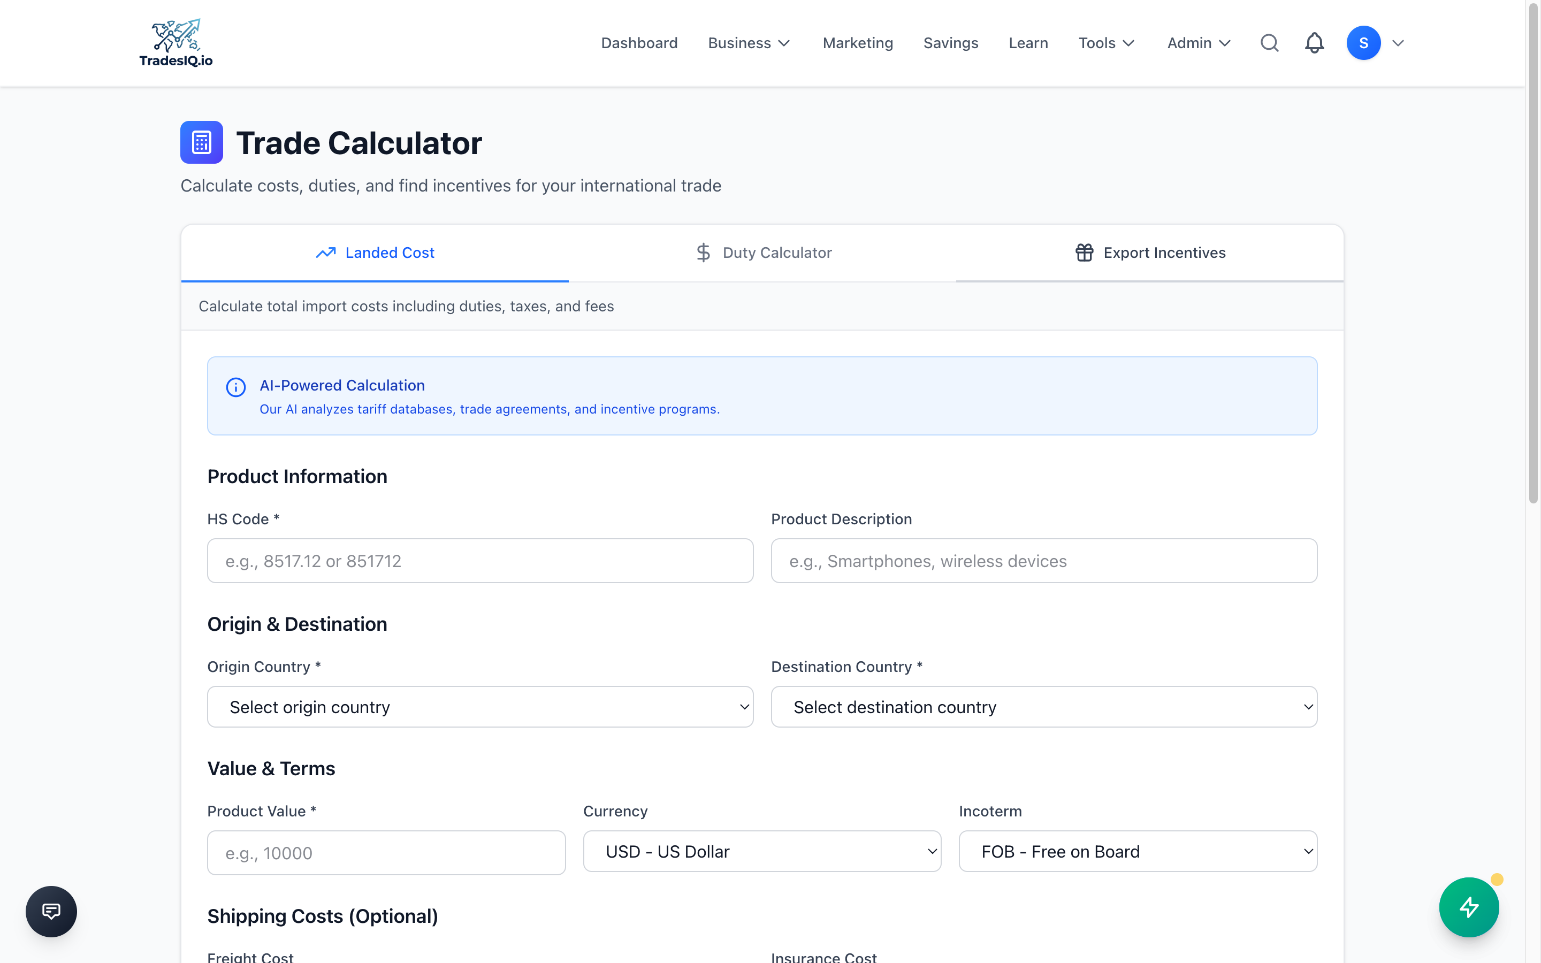This screenshot has width=1541, height=963.
Task: Select the Landed Cost tab
Action: (x=375, y=253)
